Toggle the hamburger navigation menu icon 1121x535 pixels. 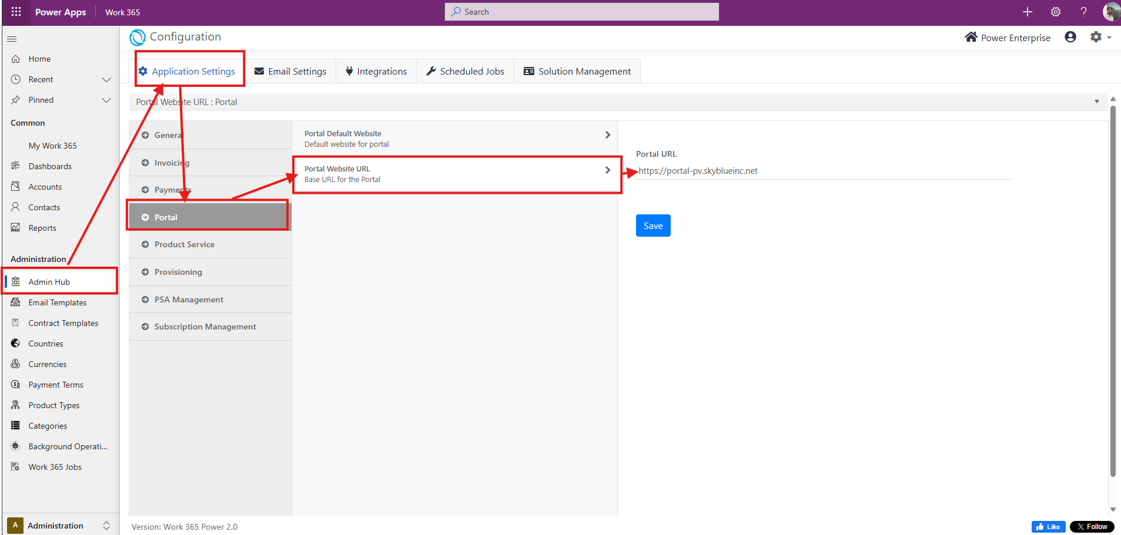[x=12, y=39]
